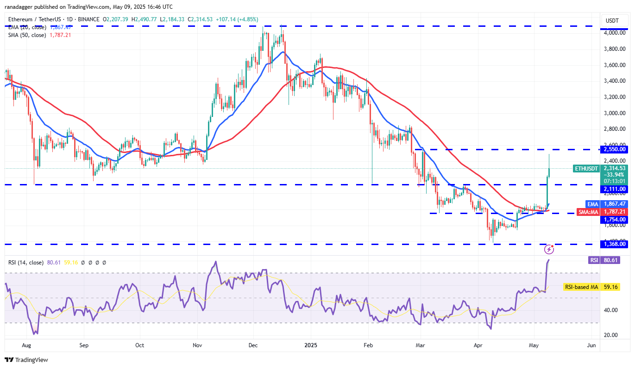This screenshot has width=635, height=368.
Task: Click the Dec label on time axis
Action: (253, 345)
